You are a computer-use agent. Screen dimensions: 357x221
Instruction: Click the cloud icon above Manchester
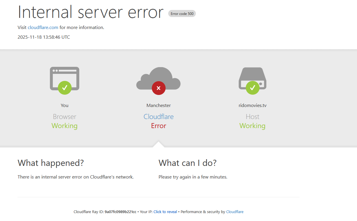click(x=159, y=79)
